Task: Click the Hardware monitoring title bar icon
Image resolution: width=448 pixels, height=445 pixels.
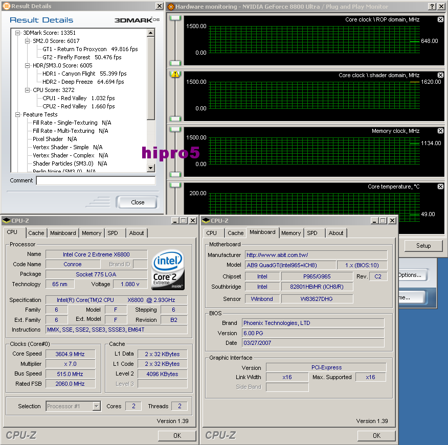Action: point(170,7)
